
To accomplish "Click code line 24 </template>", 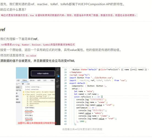I will pos(76,72).
